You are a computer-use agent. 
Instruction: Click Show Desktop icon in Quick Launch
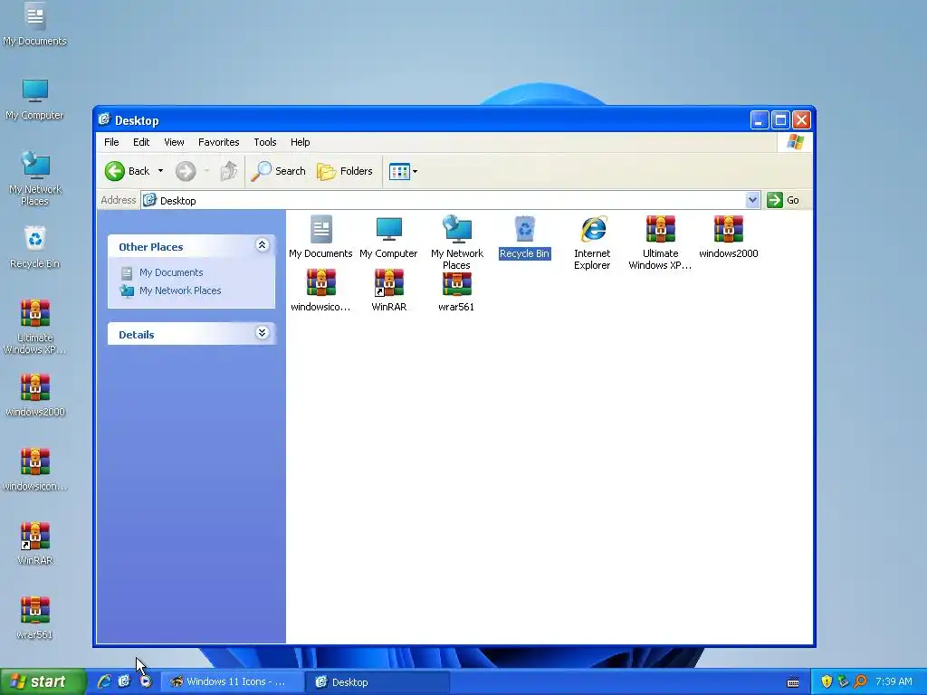[124, 682]
